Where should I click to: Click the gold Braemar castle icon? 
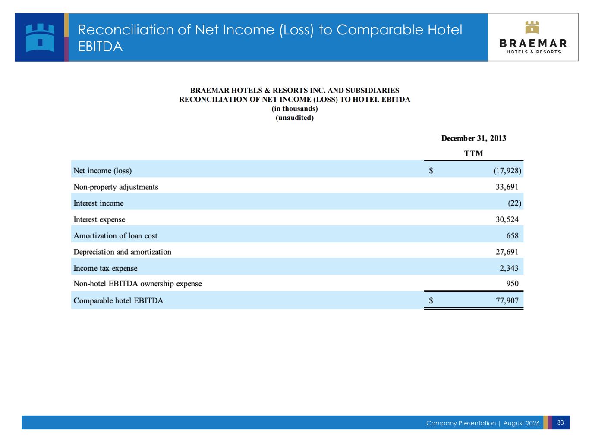(x=532, y=27)
